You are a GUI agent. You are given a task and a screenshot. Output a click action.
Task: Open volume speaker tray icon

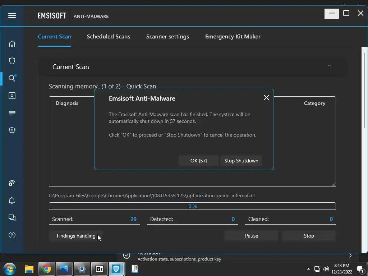[x=326, y=269]
